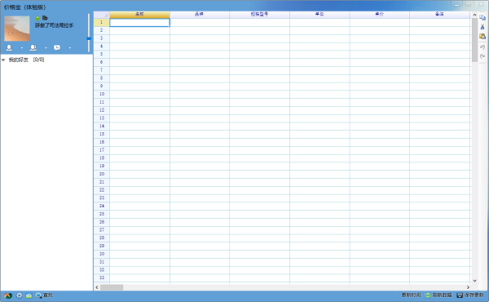Click the Undo arrow icon
Screen dimensions: 489x302
[482, 47]
